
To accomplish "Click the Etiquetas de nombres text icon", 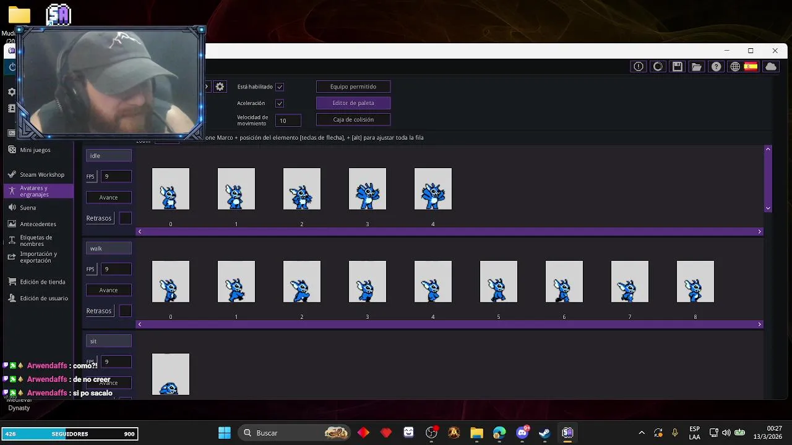I will 12,240.
